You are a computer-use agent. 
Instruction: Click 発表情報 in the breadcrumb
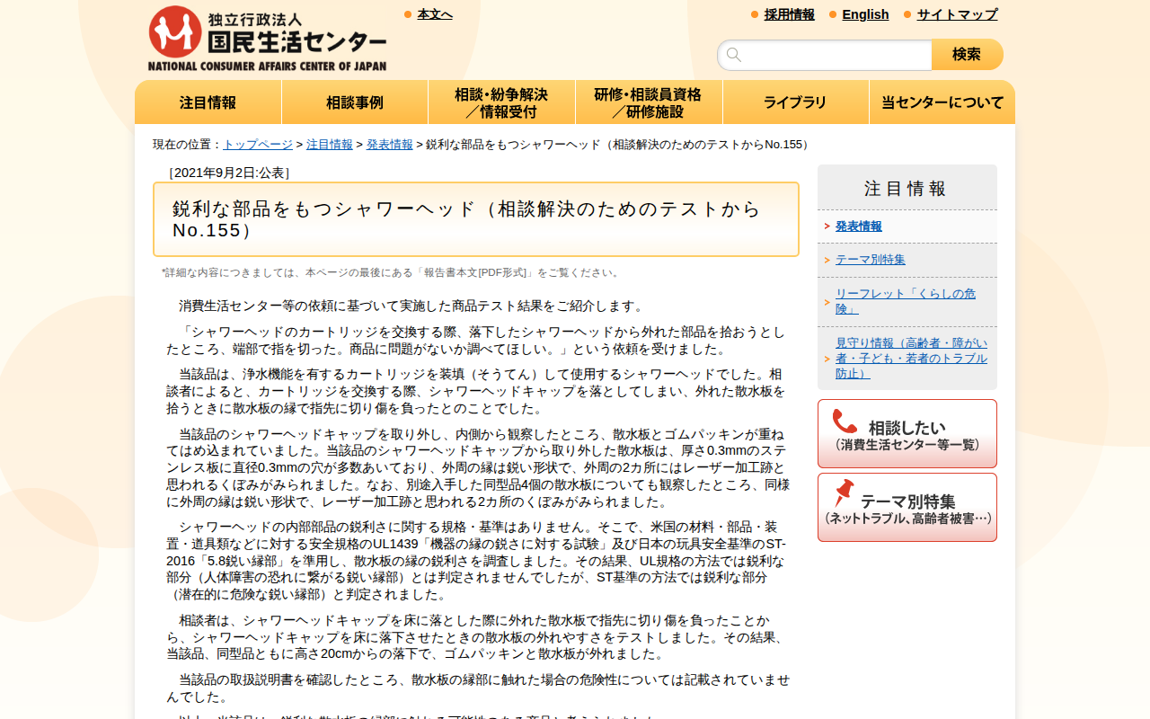[x=390, y=145]
